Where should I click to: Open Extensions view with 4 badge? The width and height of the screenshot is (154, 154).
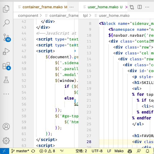[x=7, y=66]
